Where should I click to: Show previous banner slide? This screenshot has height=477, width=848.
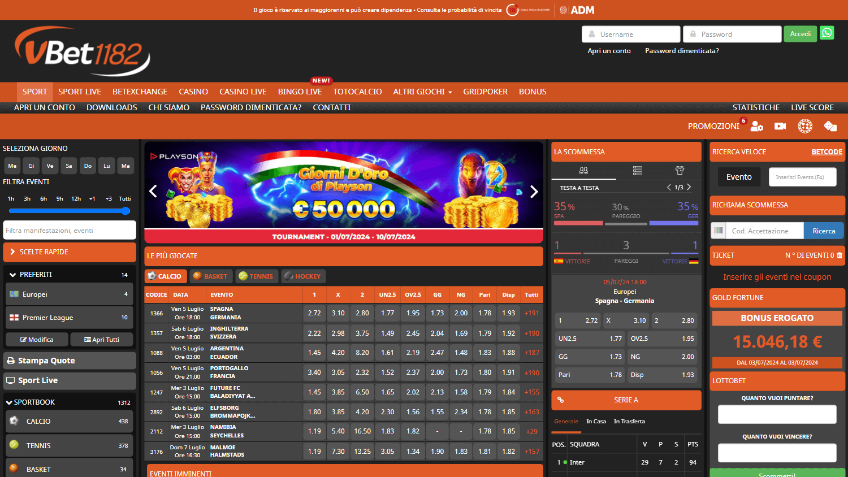click(x=153, y=192)
